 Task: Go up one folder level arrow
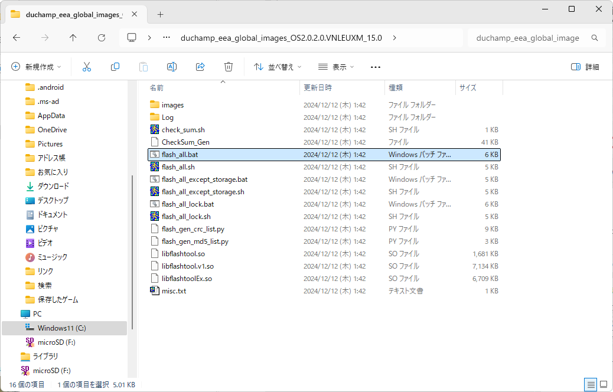coord(73,38)
